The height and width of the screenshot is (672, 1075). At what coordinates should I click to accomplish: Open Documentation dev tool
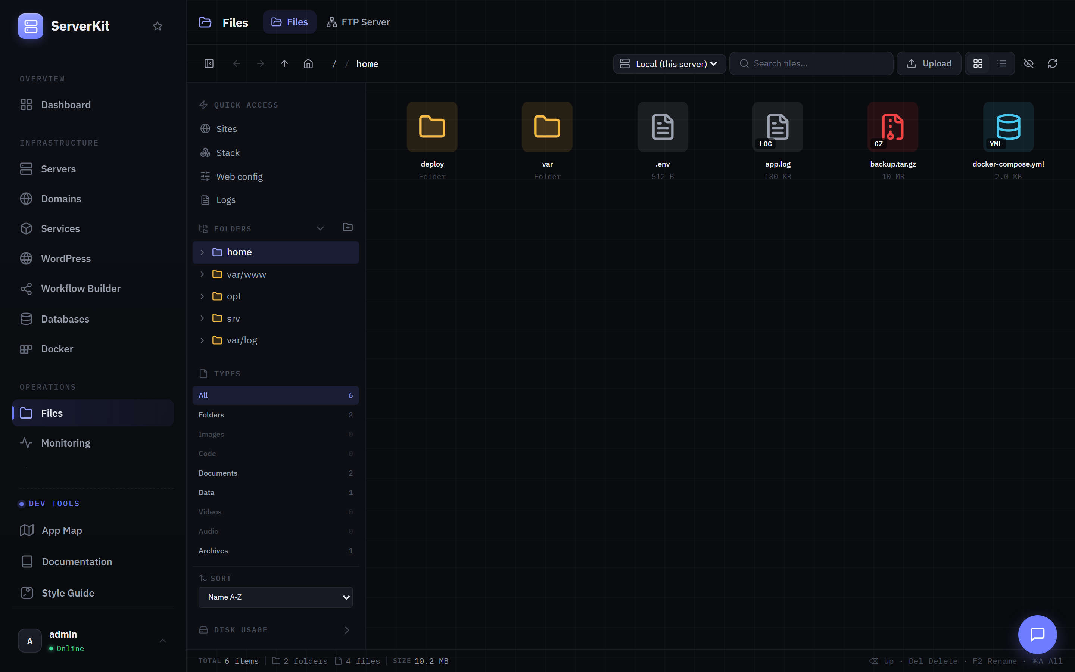[x=93, y=562]
